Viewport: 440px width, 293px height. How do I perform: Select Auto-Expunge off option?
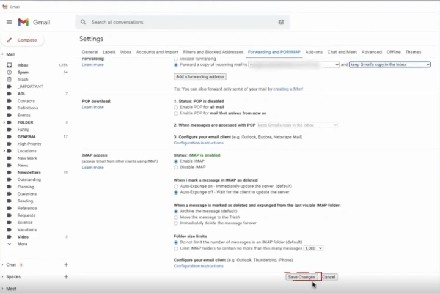[x=175, y=193]
